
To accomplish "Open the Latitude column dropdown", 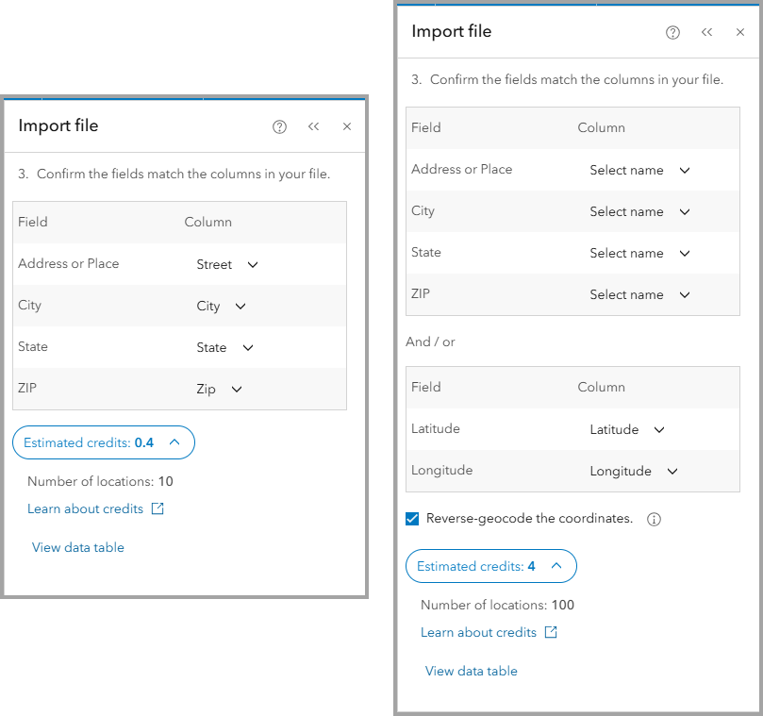I will [x=626, y=429].
